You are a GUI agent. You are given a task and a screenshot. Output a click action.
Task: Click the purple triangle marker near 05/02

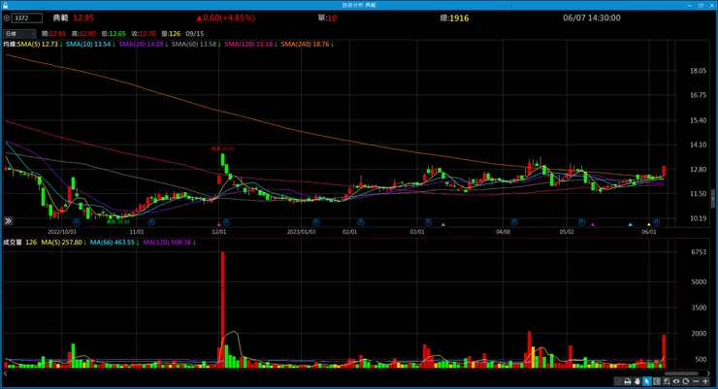coord(593,224)
